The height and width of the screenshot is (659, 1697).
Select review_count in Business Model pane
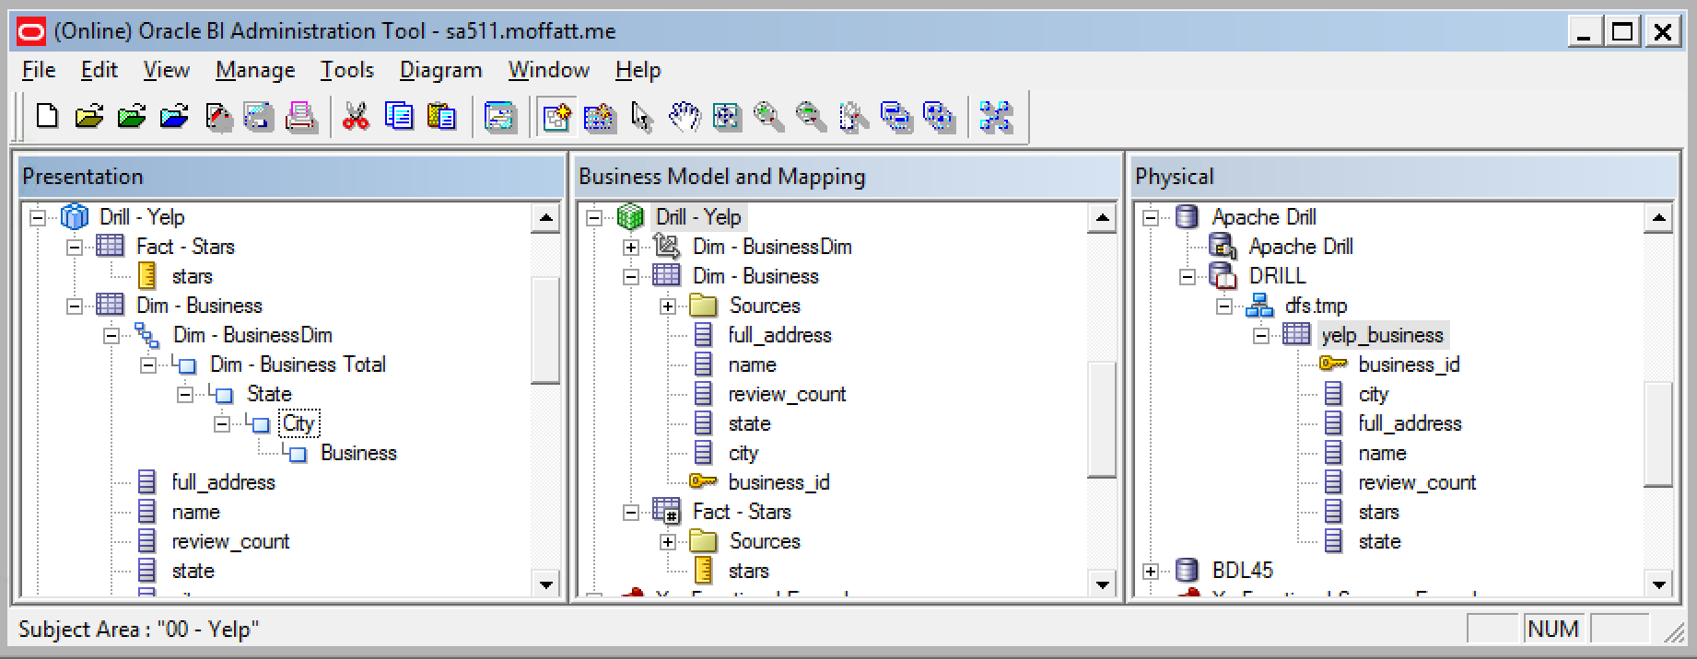786,394
